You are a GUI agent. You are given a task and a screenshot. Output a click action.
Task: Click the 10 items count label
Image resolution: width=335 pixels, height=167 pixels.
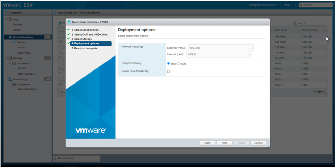point(319,92)
